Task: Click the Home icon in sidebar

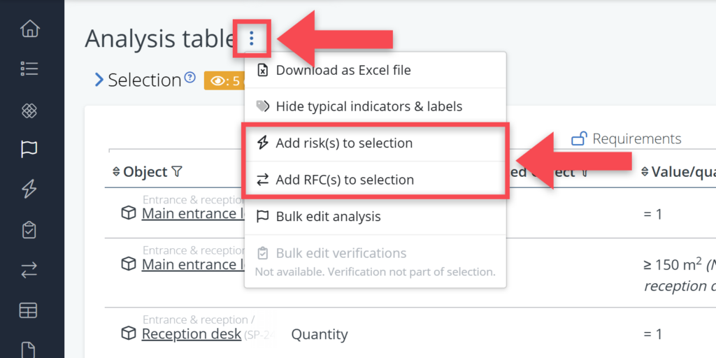Action: pos(29,29)
